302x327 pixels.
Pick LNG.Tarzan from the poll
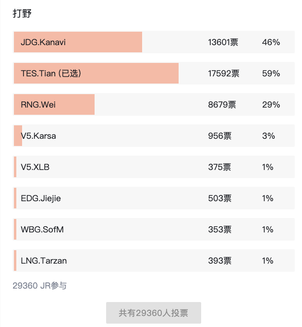click(x=44, y=261)
